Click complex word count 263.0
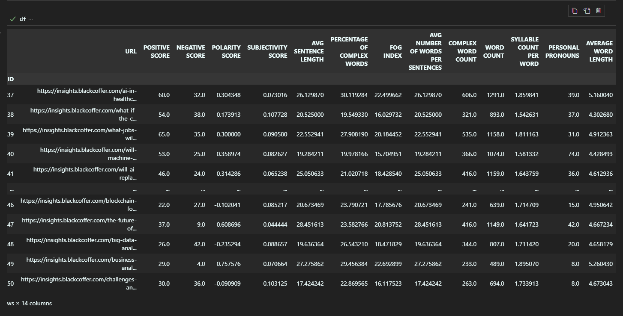The width and height of the screenshot is (623, 316). pos(469,284)
